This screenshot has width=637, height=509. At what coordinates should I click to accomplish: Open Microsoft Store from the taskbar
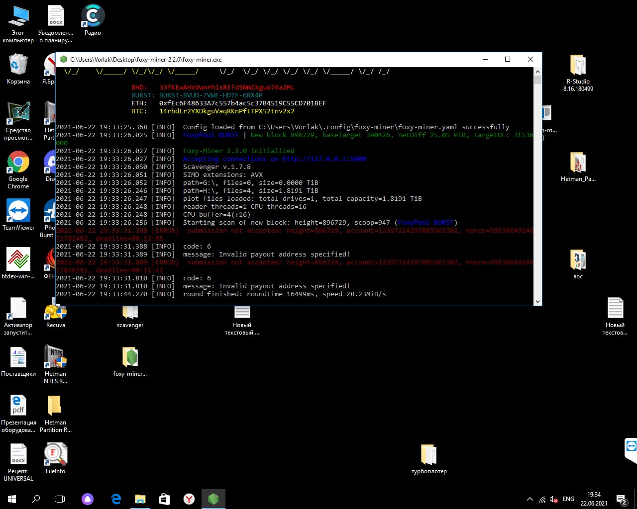164,499
